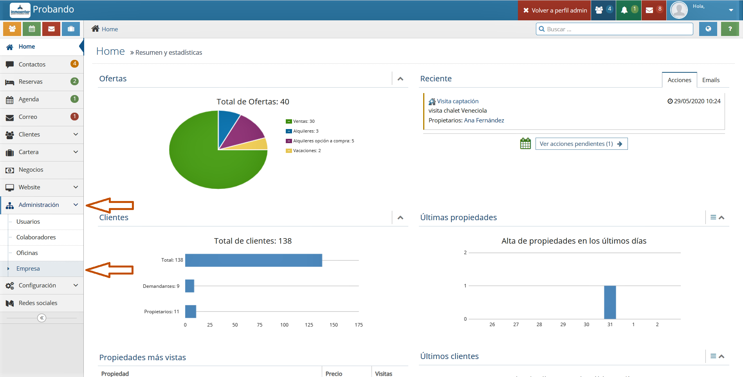This screenshot has width=743, height=377.
Task: Open Negocios in the sidebar
Action: tap(41, 170)
